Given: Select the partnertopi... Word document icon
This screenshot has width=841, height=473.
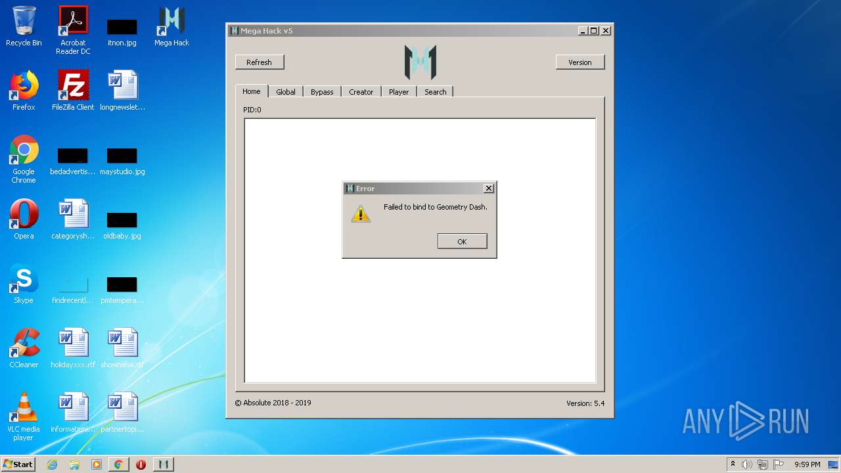Looking at the screenshot, I should click(122, 413).
